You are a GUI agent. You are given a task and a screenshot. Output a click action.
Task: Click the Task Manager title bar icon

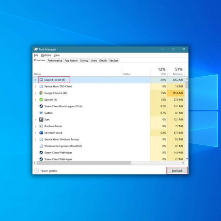point(36,49)
